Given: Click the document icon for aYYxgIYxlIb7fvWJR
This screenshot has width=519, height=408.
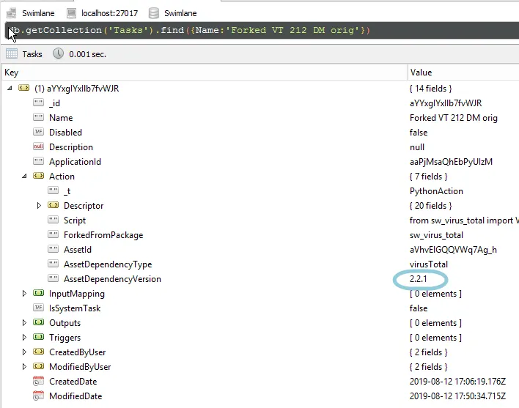Looking at the screenshot, I should 24,88.
